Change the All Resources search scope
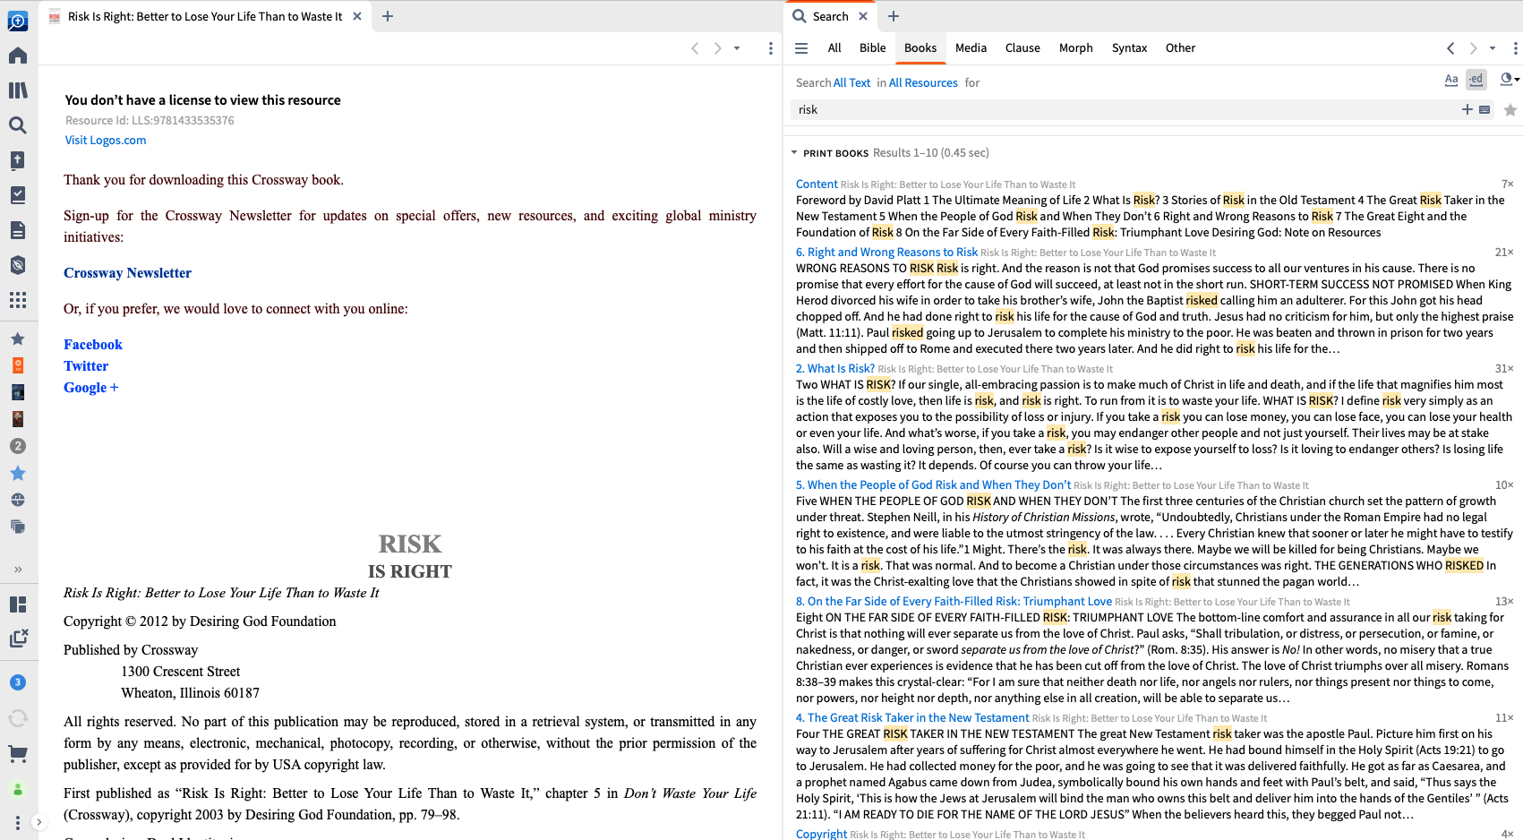This screenshot has height=840, width=1523. (923, 83)
